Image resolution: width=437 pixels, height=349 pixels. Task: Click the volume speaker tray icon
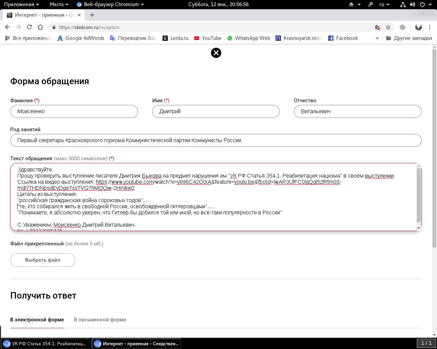click(412, 4)
